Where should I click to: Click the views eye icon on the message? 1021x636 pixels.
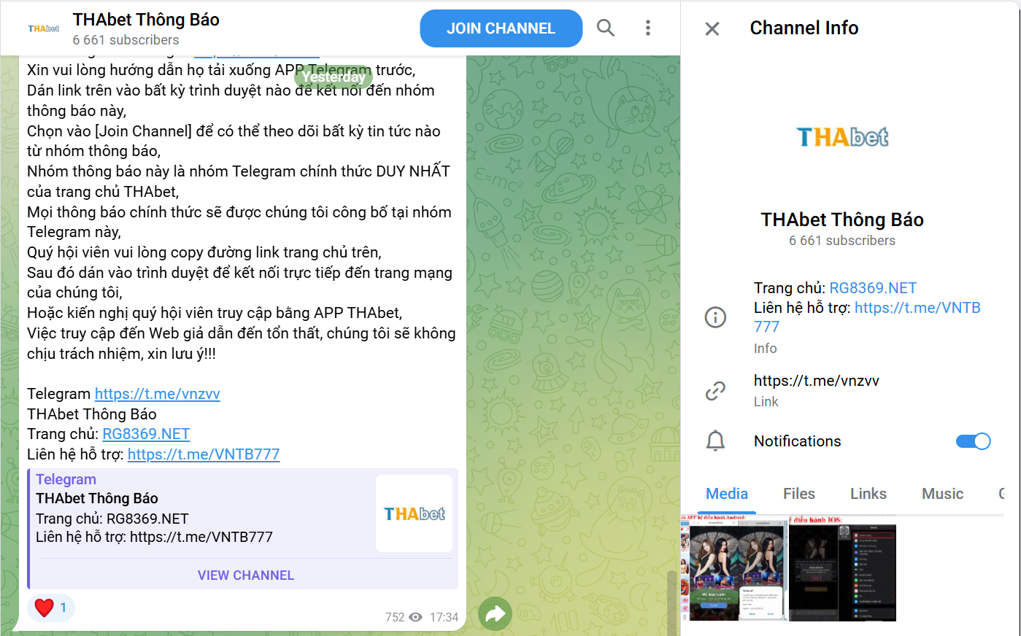(416, 617)
